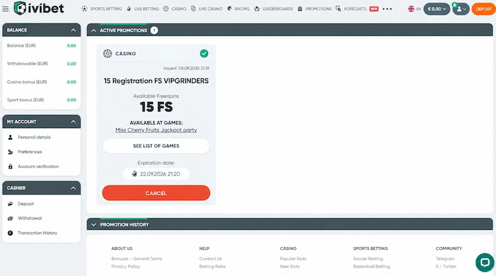
Task: Click the Leaderboards trophy icon
Action: pyautogui.click(x=257, y=9)
